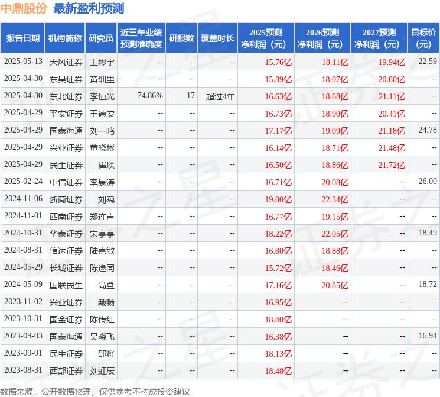Click target price 22.59
Image resolution: width=440 pixels, height=397 pixels.
(428, 62)
